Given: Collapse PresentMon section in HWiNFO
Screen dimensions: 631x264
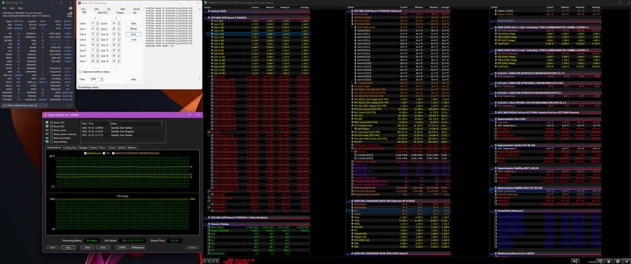Looking at the screenshot, I should (492, 210).
